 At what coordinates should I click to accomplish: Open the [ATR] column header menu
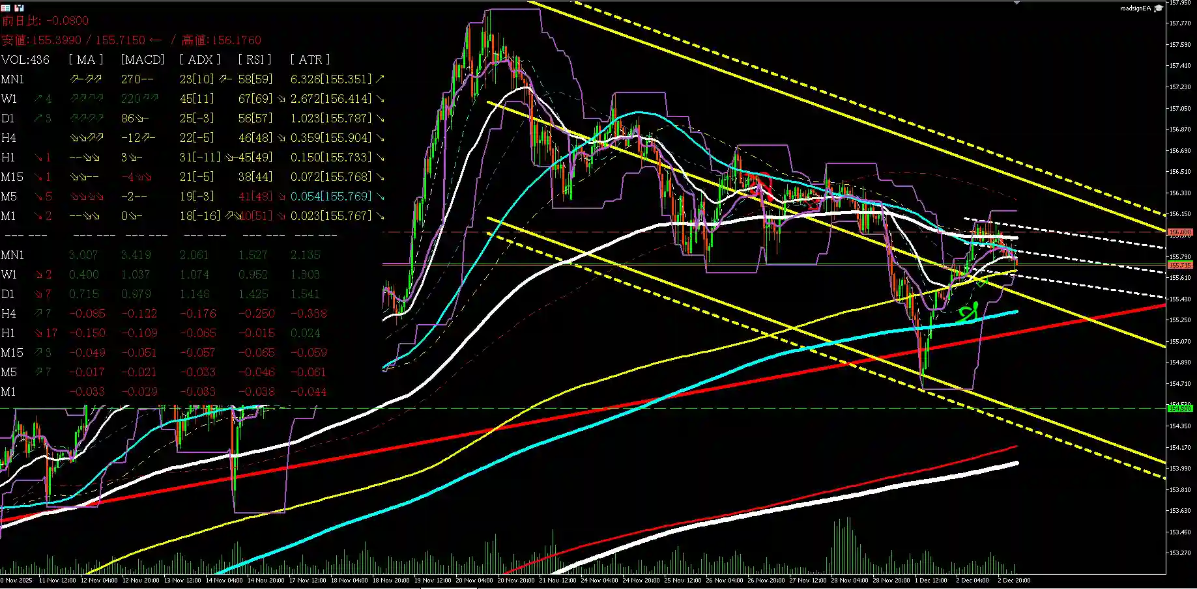click(311, 59)
